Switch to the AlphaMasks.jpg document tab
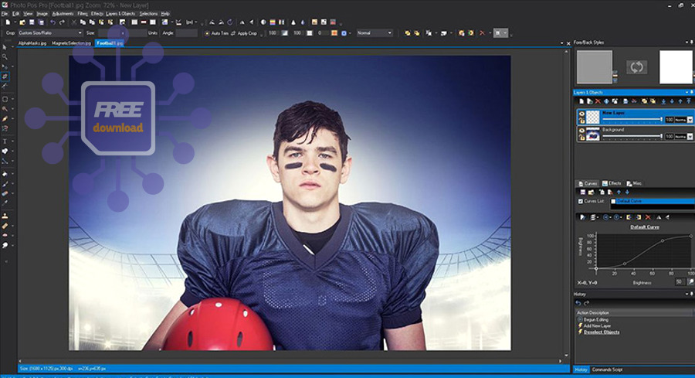The width and height of the screenshot is (695, 378). (33, 43)
